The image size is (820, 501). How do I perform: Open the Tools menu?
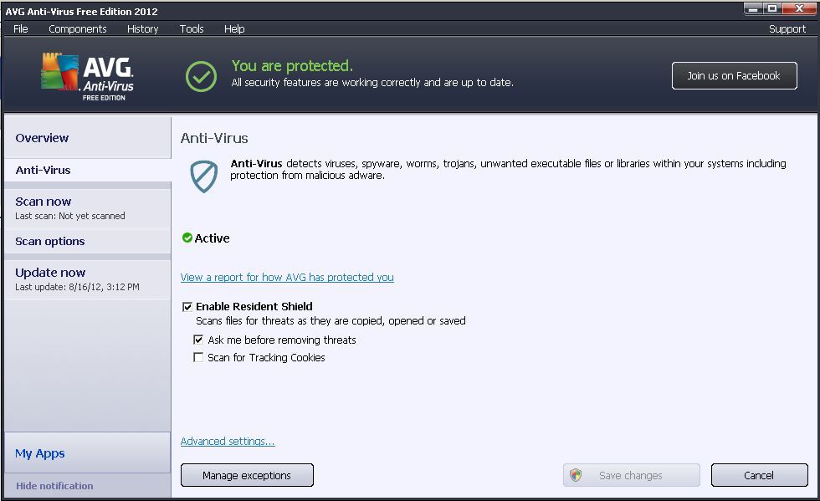point(192,28)
